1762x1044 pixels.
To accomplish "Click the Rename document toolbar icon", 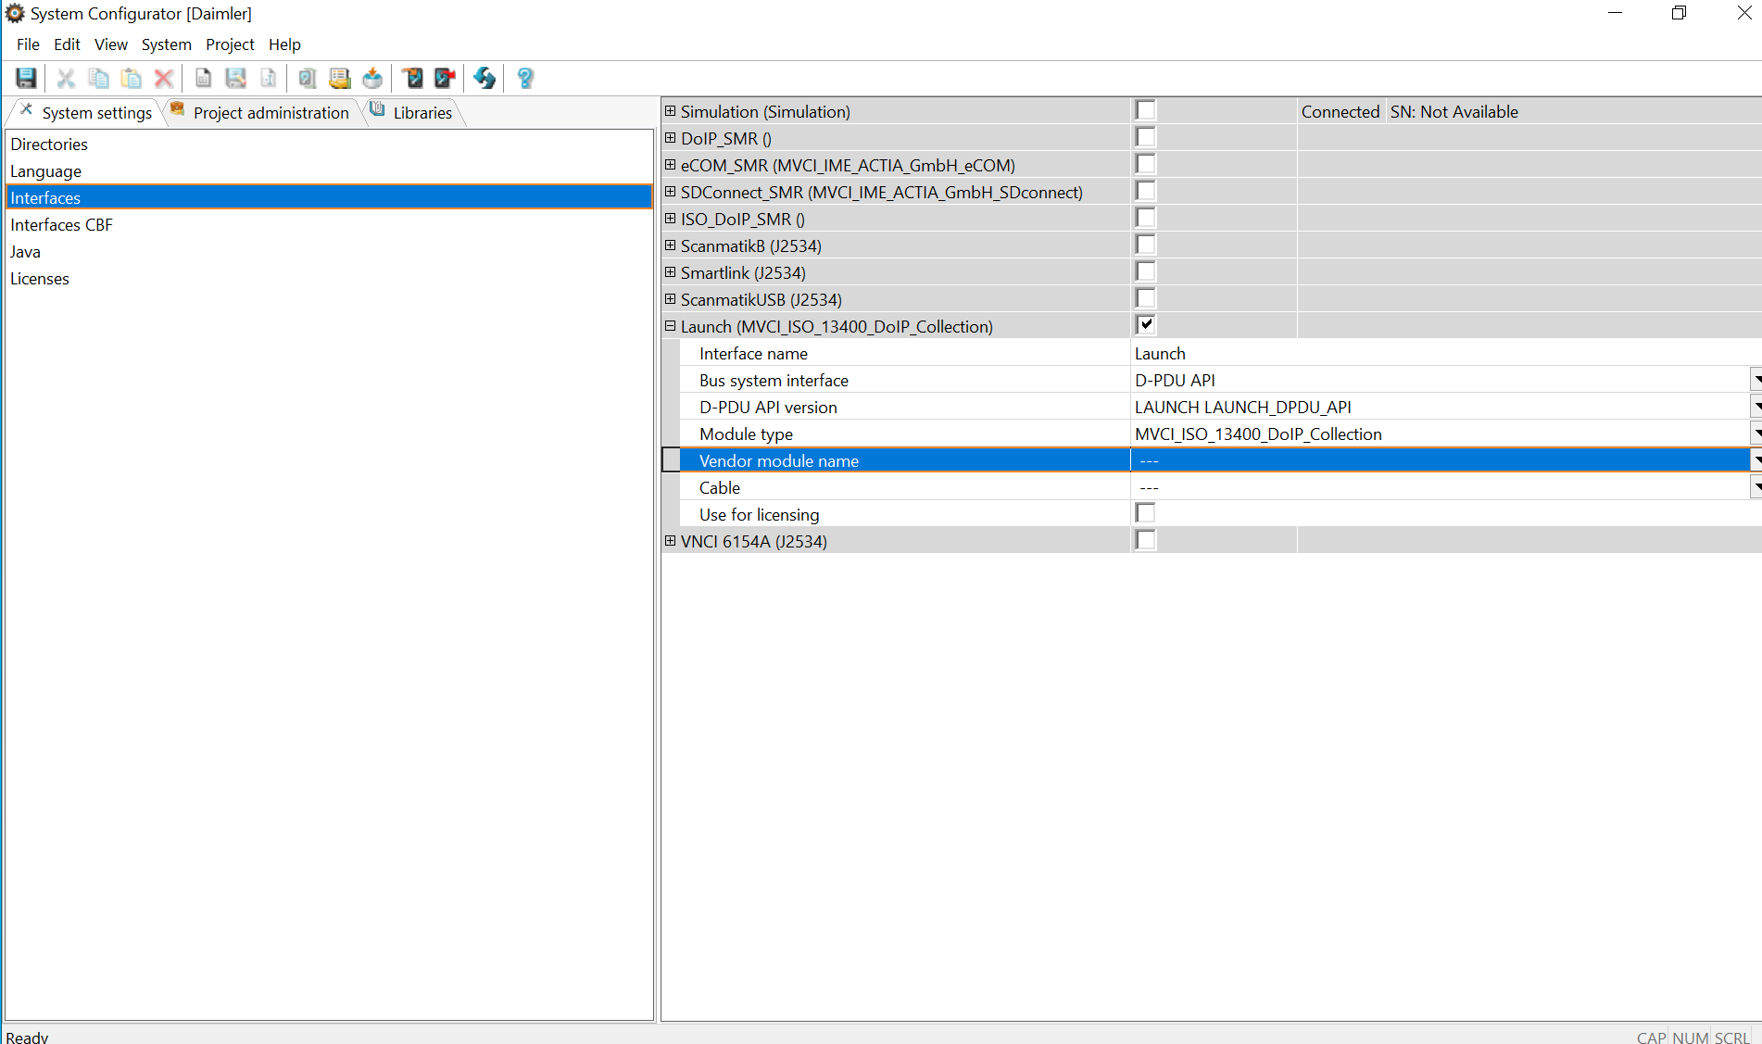I will (x=269, y=78).
